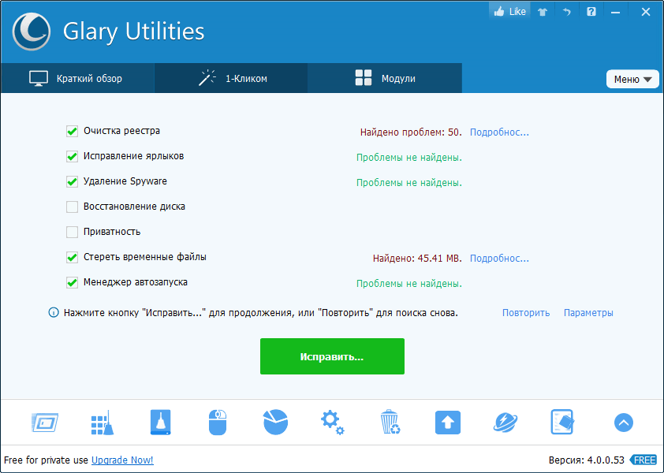
Task: Open the Параметры link
Action: tap(588, 313)
